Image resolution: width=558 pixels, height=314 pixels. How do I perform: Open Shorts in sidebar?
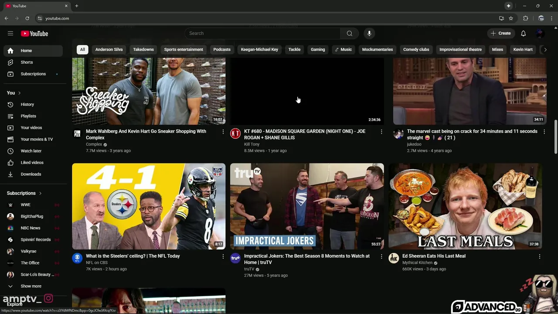click(x=33, y=62)
